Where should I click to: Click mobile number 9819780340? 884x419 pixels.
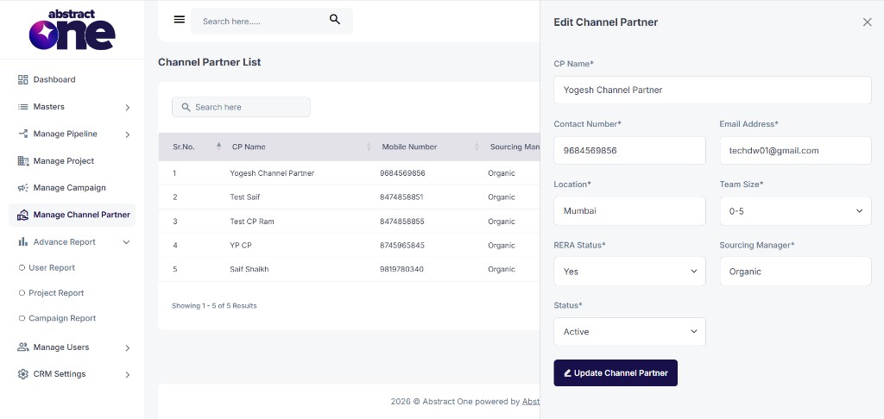point(401,269)
